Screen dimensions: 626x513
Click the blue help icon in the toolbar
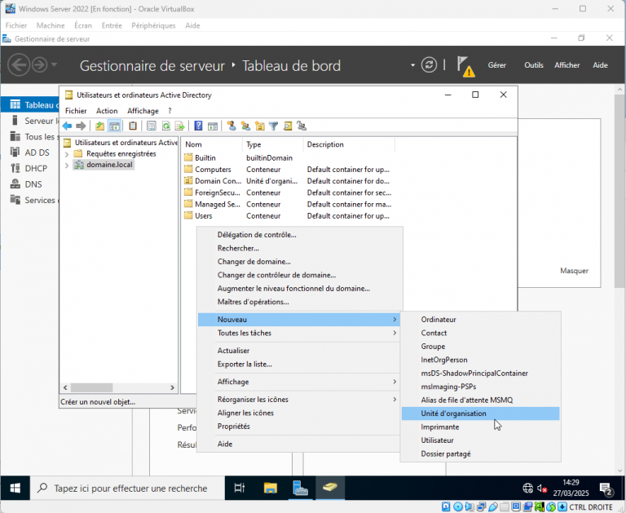coord(198,126)
